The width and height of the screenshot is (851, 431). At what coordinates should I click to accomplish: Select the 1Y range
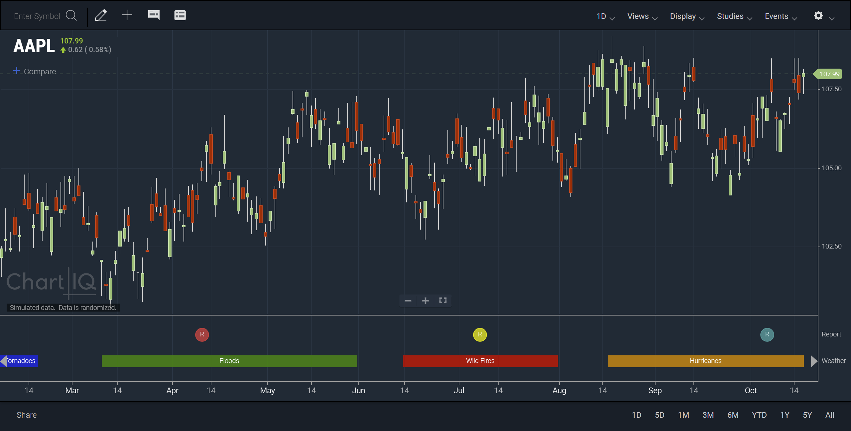point(785,415)
